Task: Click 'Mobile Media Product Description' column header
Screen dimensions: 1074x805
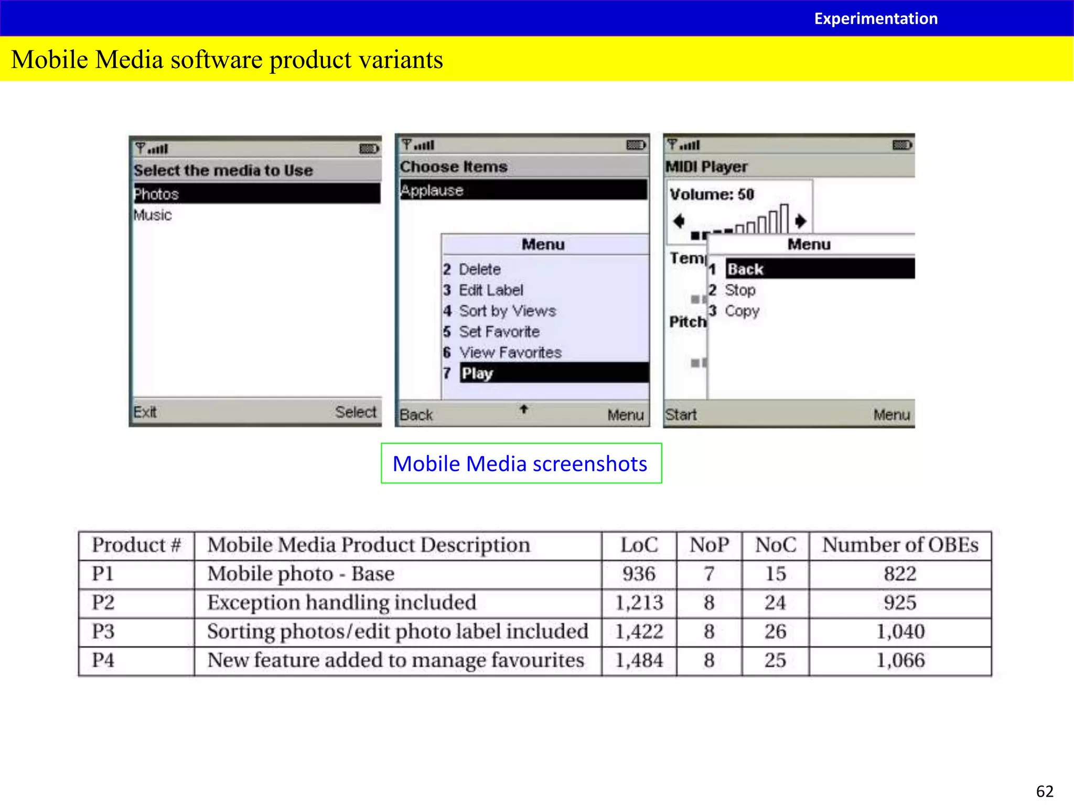Action: point(369,545)
